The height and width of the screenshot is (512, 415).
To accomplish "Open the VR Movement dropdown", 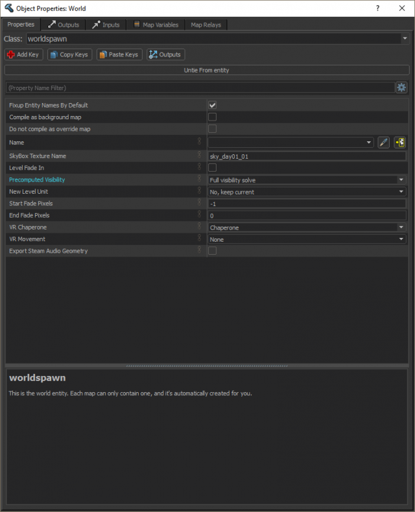I will tap(401, 239).
